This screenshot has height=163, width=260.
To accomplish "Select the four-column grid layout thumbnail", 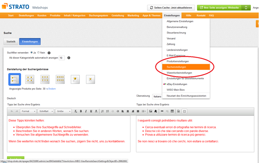I will [x=60, y=79].
